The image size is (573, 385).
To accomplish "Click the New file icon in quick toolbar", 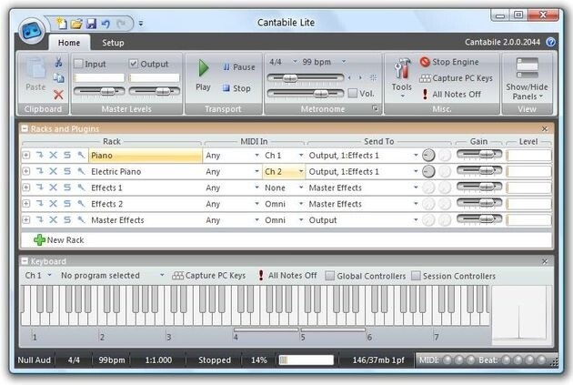I will coord(61,24).
